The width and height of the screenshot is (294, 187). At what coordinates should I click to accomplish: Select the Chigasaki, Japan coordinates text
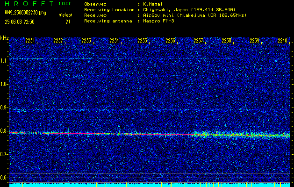(189, 10)
